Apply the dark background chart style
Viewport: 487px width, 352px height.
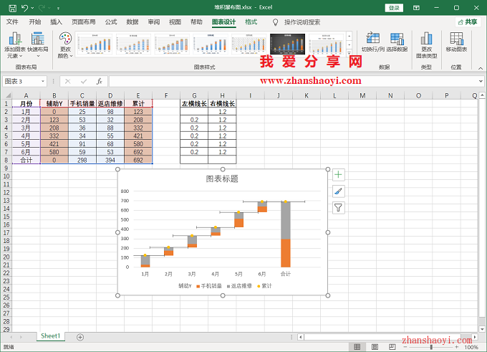point(287,44)
